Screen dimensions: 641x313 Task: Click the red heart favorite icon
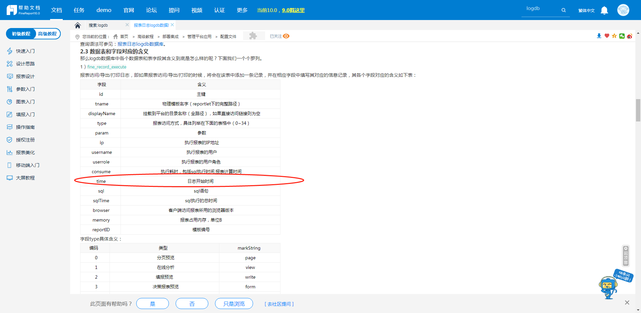607,36
